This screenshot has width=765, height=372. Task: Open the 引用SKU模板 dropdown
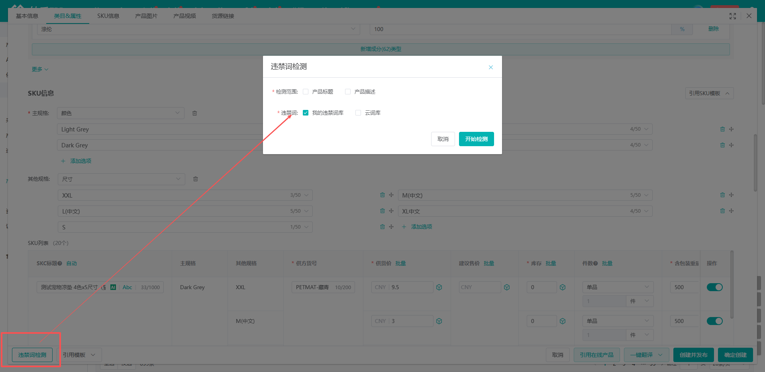click(x=710, y=93)
